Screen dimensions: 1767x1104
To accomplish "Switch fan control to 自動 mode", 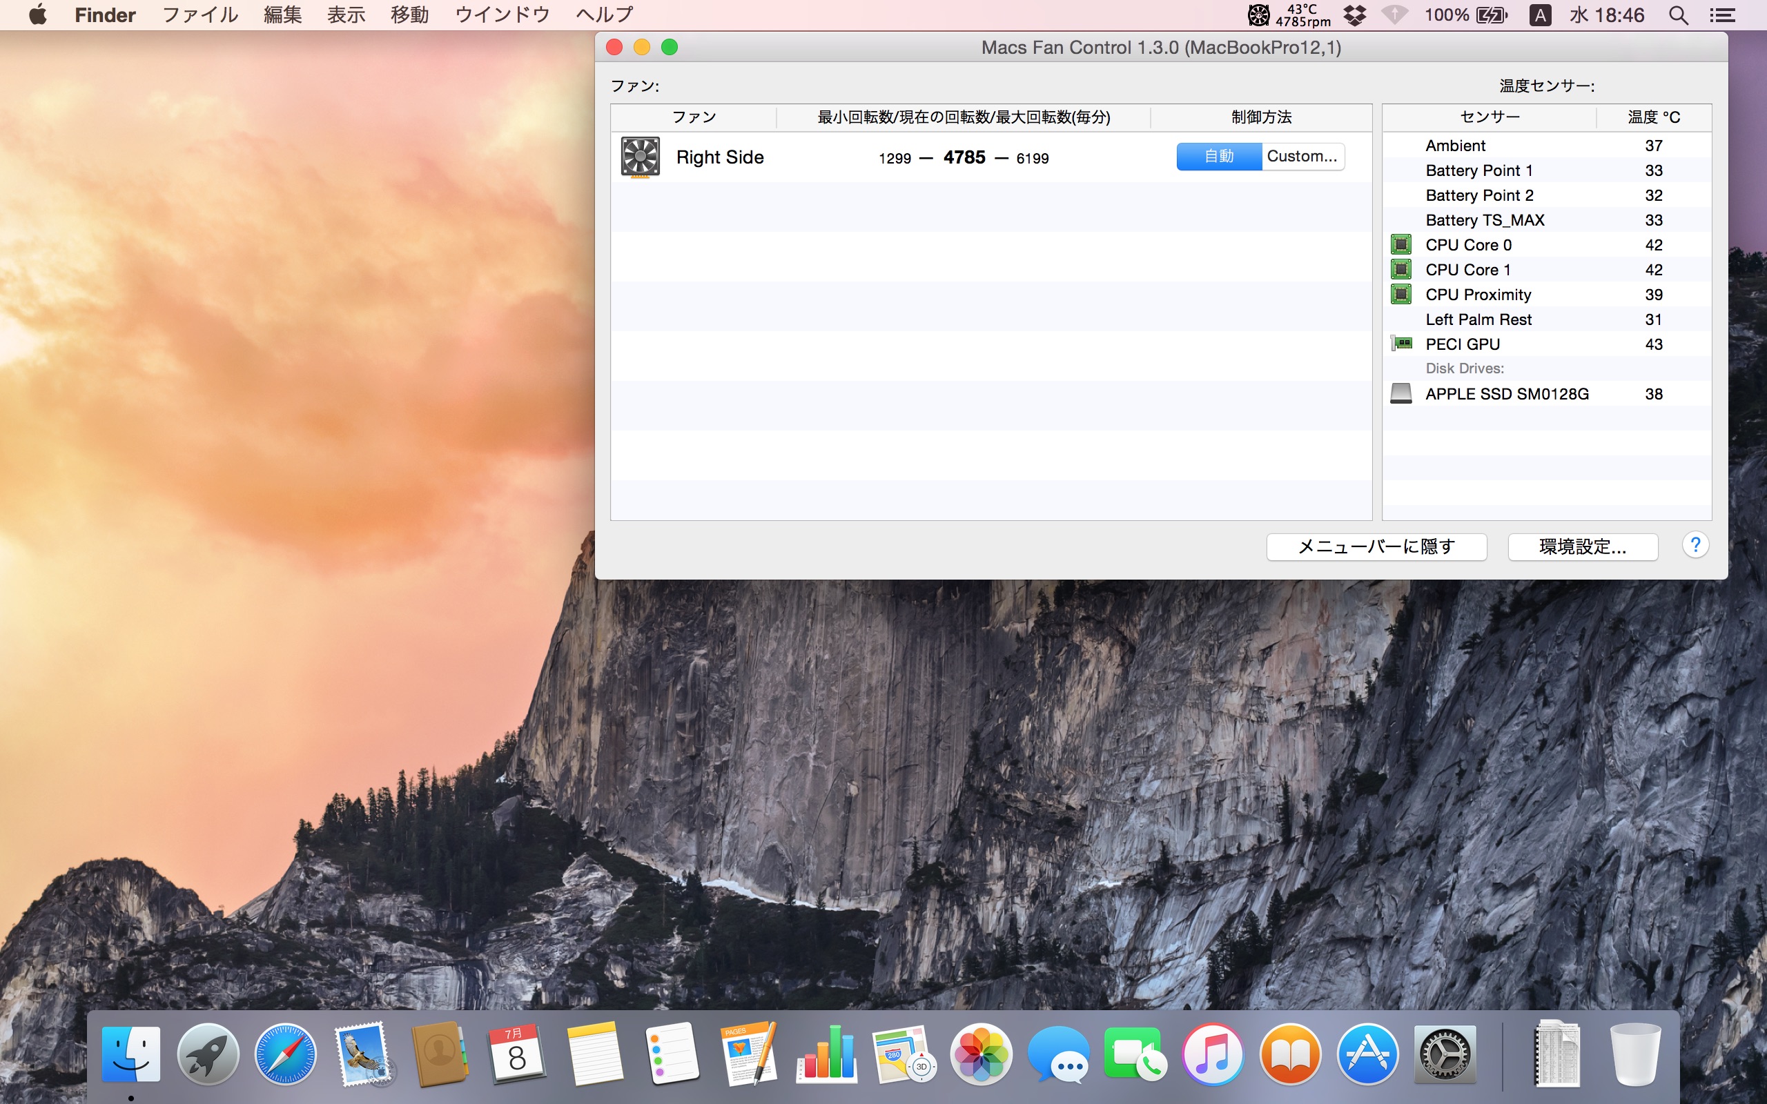I will tap(1219, 156).
